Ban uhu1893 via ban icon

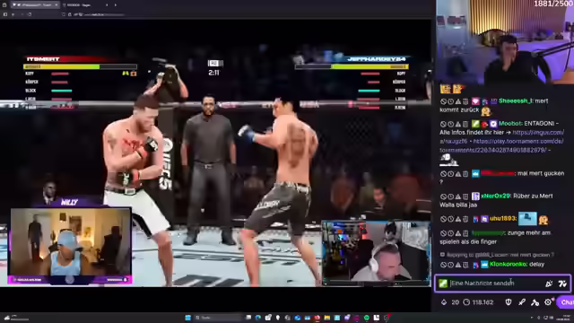coord(443,219)
